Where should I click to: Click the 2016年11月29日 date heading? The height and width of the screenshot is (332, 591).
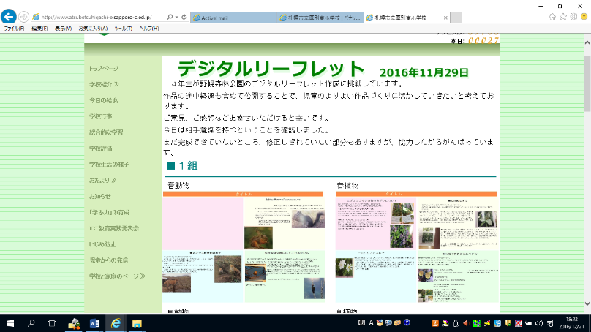click(x=424, y=72)
